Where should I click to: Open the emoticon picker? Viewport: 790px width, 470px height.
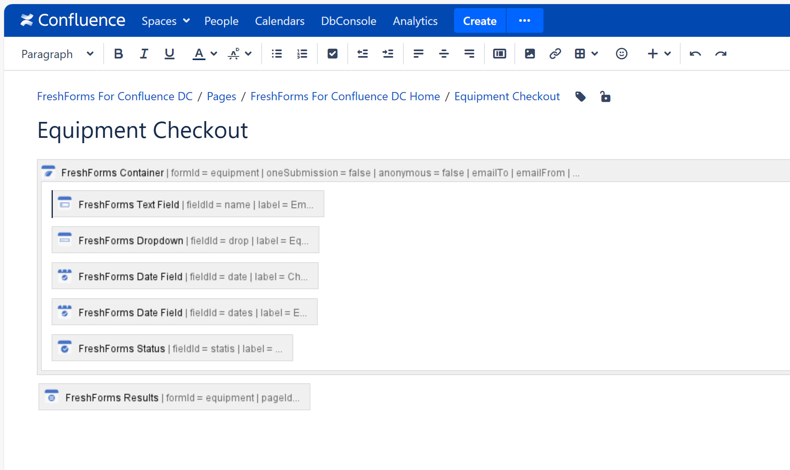621,54
